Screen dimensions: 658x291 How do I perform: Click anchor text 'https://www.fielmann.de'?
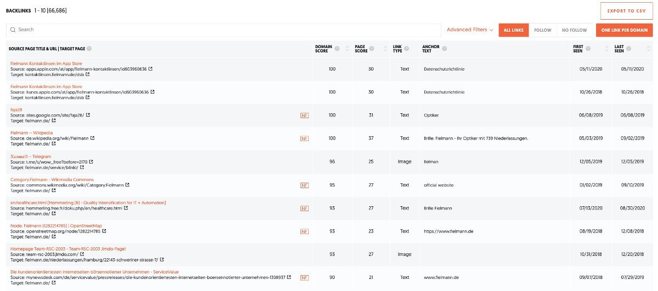pyautogui.click(x=449, y=231)
